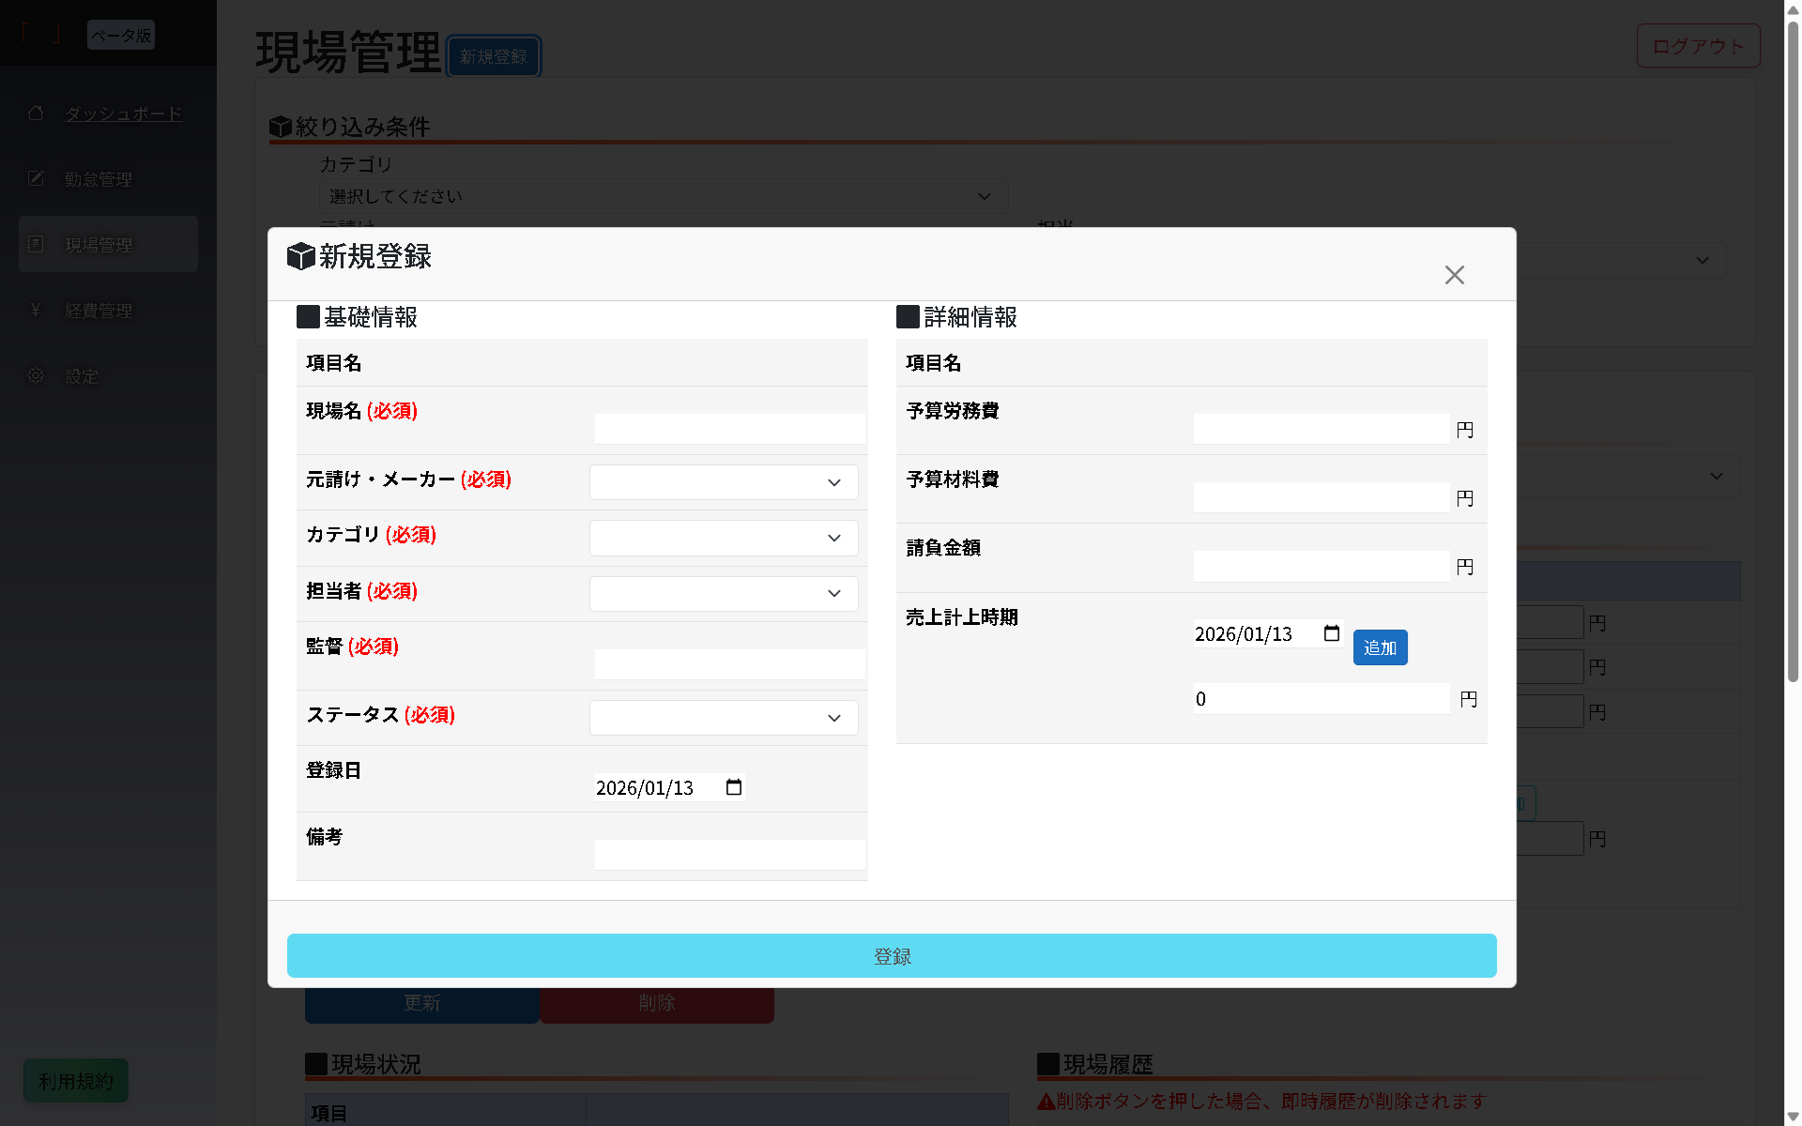Select ダッシュボード from the sidebar
This screenshot has width=1802, height=1126.
pyautogui.click(x=123, y=113)
